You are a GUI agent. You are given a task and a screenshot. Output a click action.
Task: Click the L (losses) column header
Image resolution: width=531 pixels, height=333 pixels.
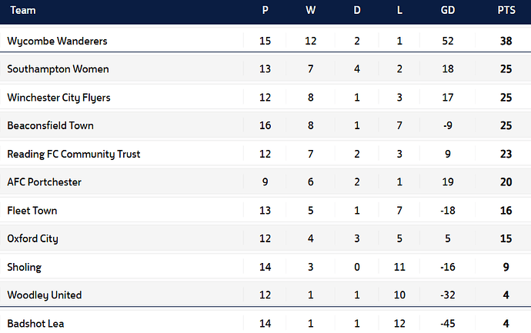point(400,12)
